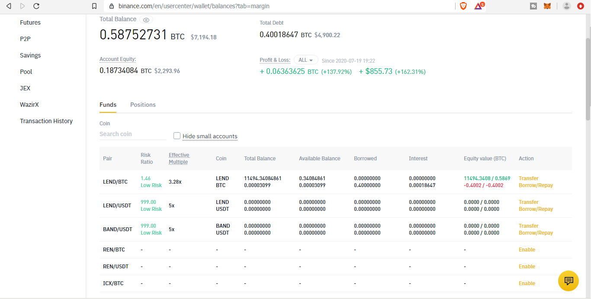Click LEND/USDT pair name
The image size is (591, 299).
pos(117,206)
